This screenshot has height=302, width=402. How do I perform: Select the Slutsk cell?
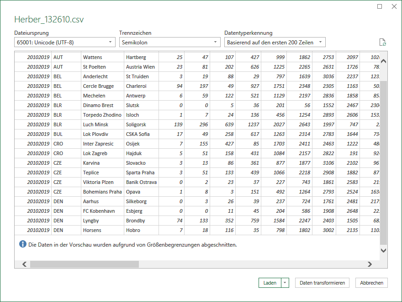[x=141, y=105]
